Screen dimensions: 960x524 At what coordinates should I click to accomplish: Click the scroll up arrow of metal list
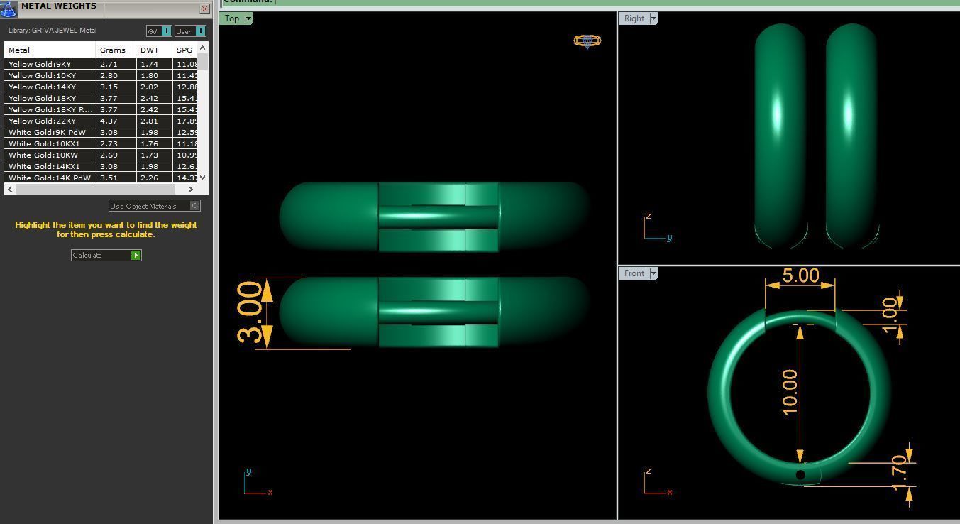(x=203, y=47)
